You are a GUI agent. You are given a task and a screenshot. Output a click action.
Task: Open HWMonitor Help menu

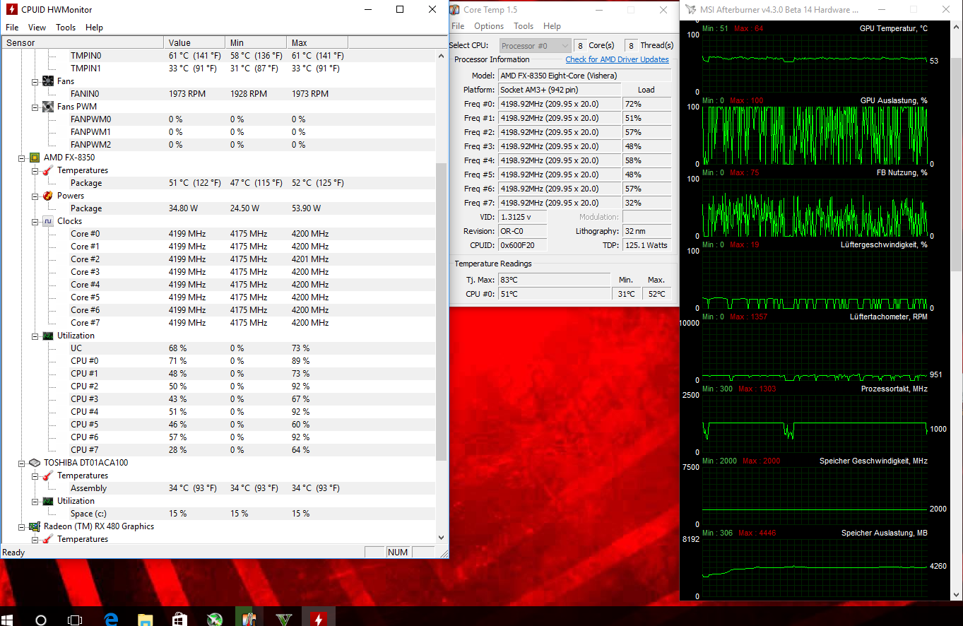coord(94,28)
